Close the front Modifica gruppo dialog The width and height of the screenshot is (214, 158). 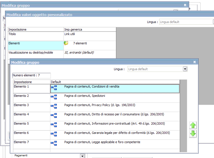[x=195, y=62]
